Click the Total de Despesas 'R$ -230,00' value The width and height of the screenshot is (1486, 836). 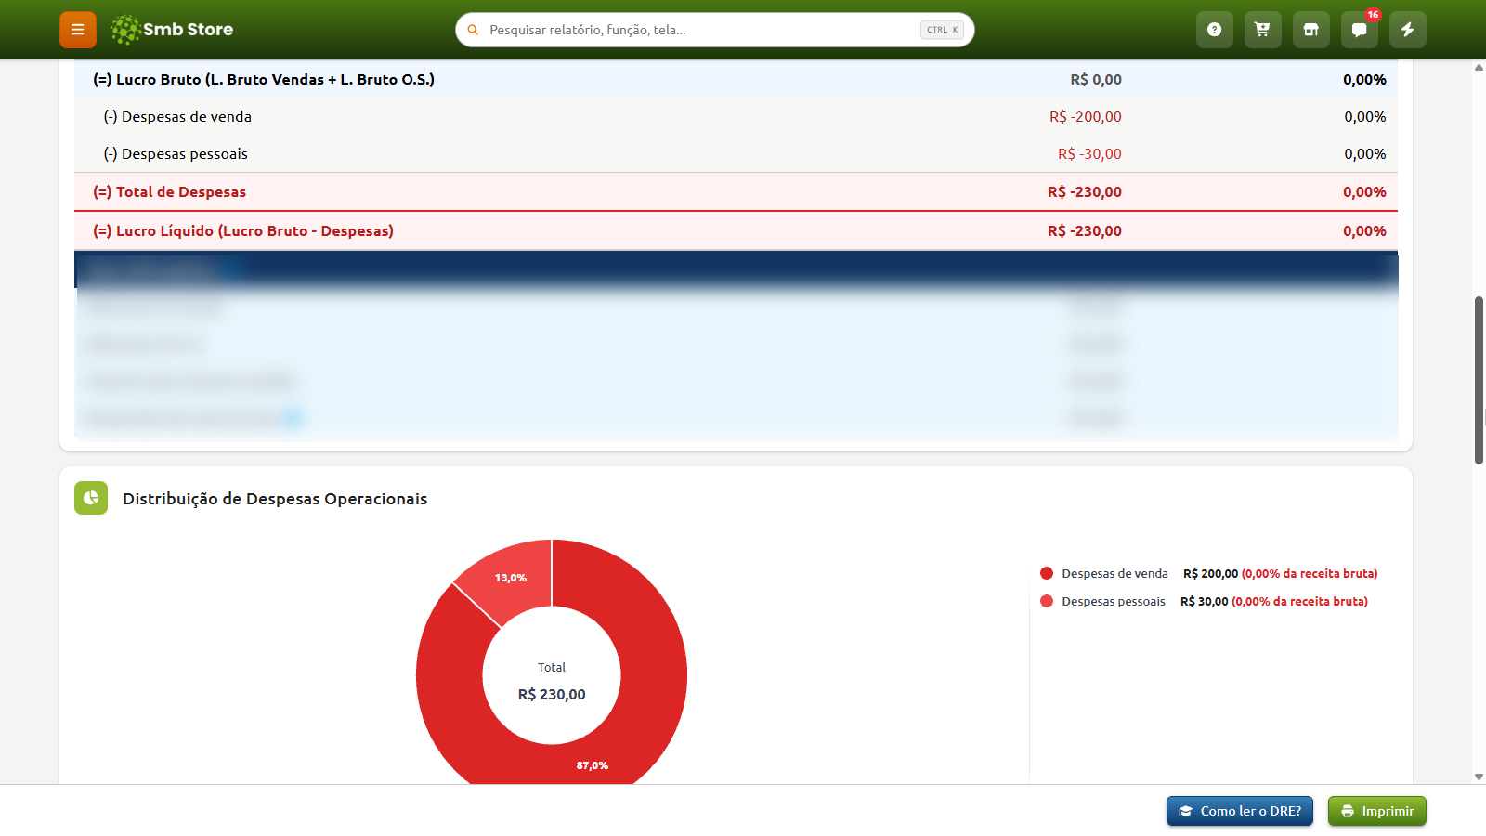1085,191
